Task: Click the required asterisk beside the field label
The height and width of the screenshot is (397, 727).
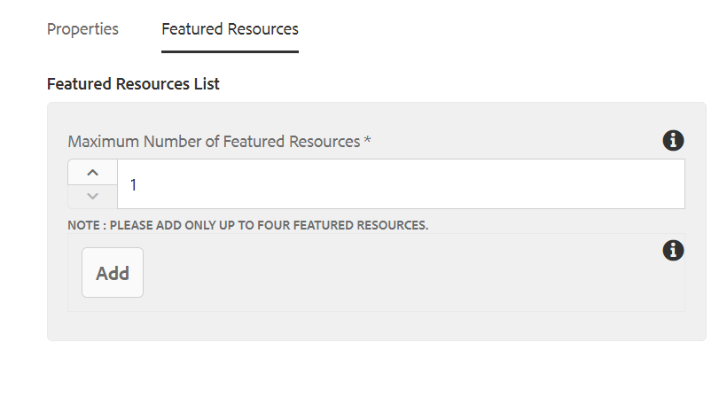Action: pos(367,140)
